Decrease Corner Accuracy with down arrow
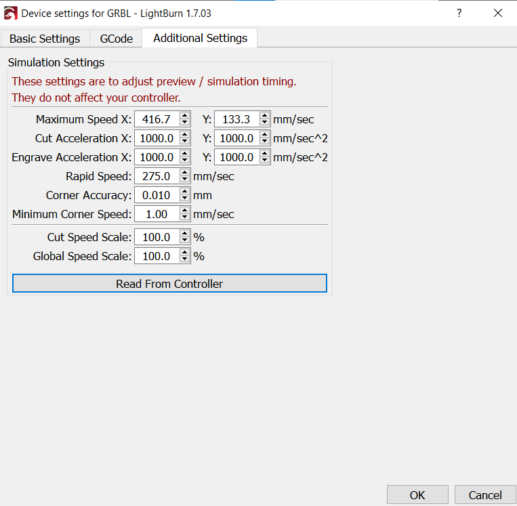The image size is (517, 506). (x=184, y=198)
